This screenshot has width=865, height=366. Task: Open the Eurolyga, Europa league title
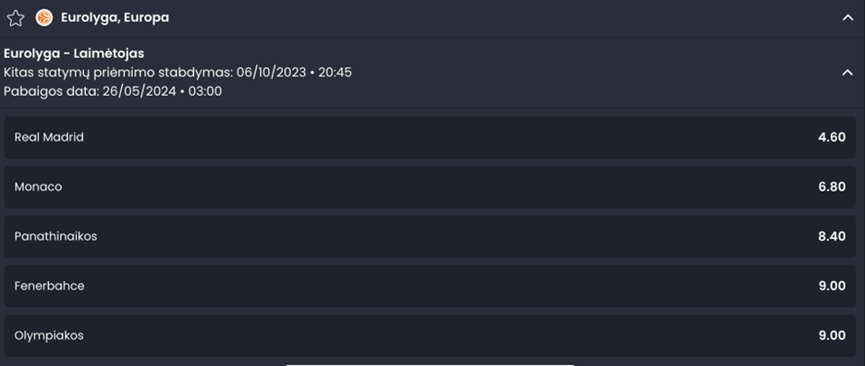(115, 18)
